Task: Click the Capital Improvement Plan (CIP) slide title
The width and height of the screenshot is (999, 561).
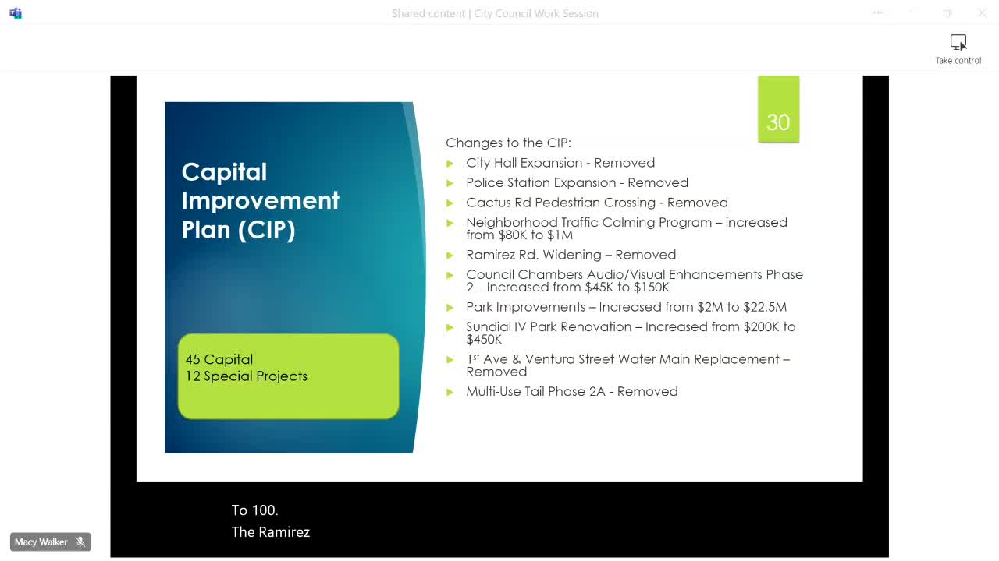Action: point(260,200)
